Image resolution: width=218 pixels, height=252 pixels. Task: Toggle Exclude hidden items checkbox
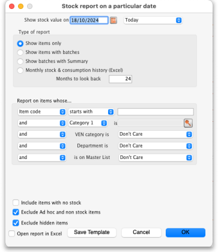[16, 223]
